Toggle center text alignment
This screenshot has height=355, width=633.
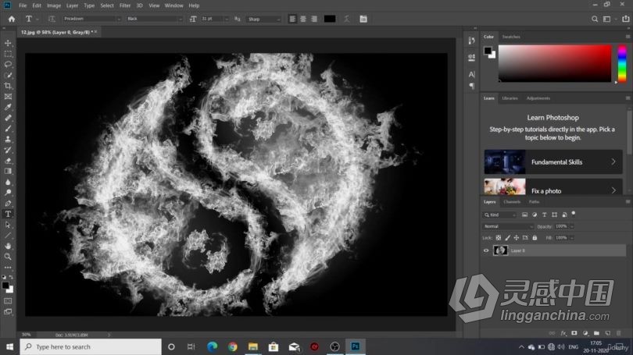(x=303, y=18)
